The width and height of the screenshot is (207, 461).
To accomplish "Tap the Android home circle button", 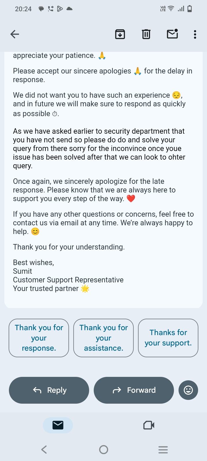I will (x=103, y=449).
